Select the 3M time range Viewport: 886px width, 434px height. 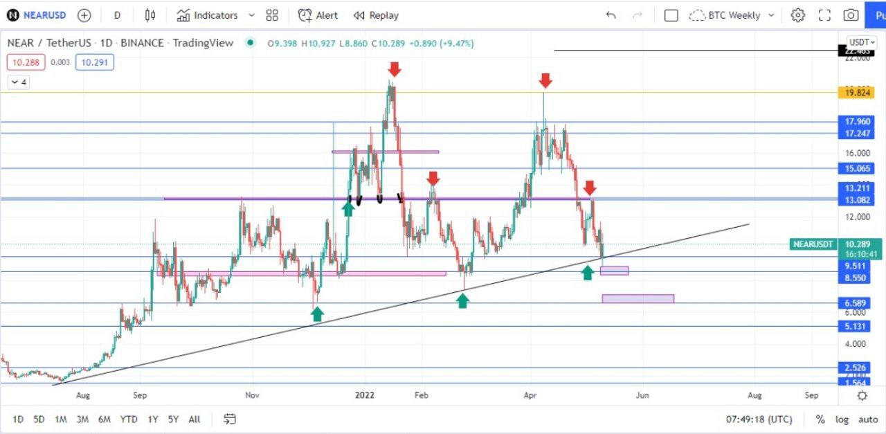click(x=82, y=419)
